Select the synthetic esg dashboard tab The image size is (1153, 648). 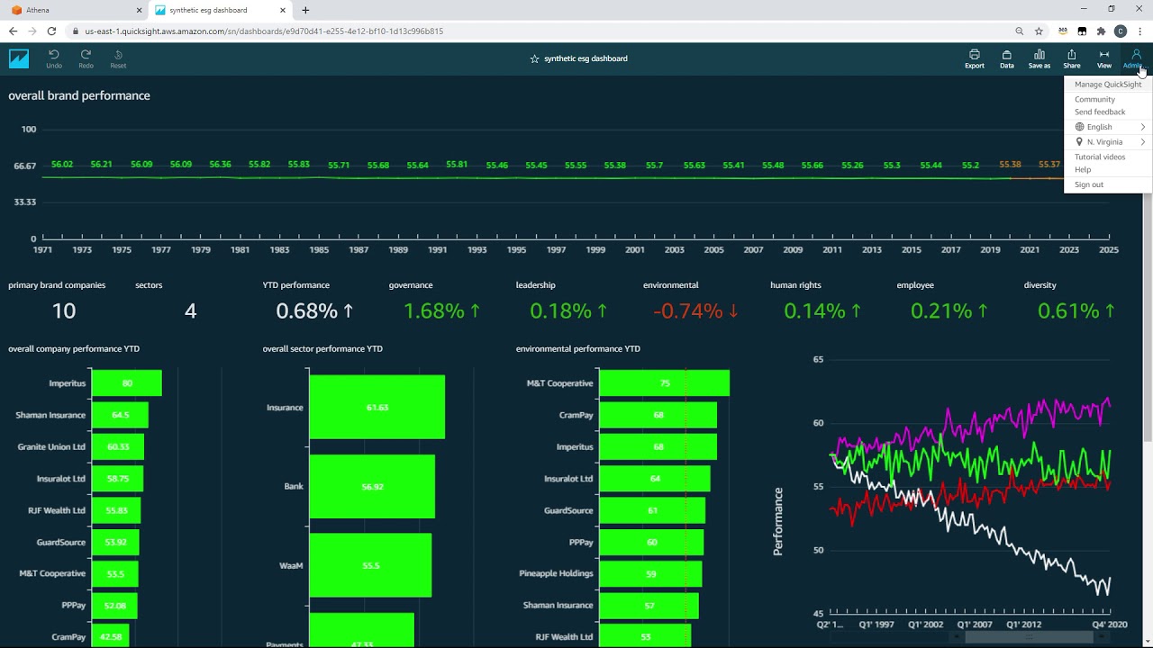(220, 10)
